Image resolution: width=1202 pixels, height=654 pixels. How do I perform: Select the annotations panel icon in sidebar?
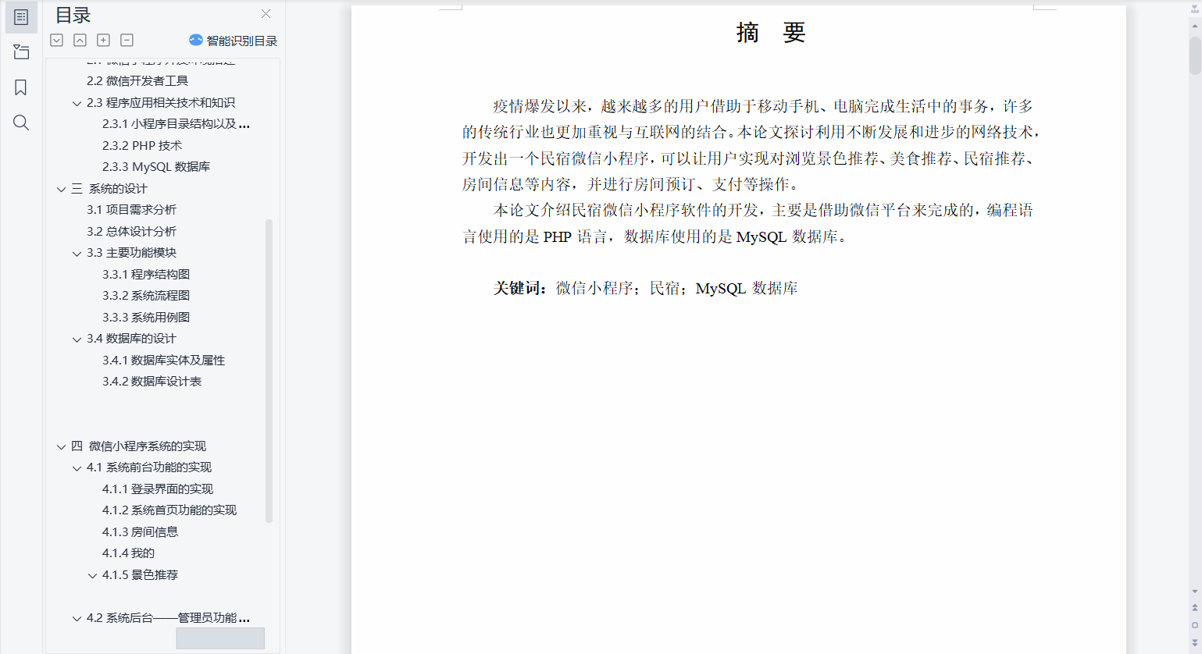tap(20, 52)
